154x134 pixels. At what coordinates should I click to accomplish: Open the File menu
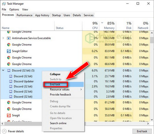coord(4,9)
